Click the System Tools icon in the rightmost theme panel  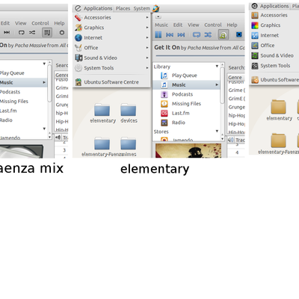(255, 66)
